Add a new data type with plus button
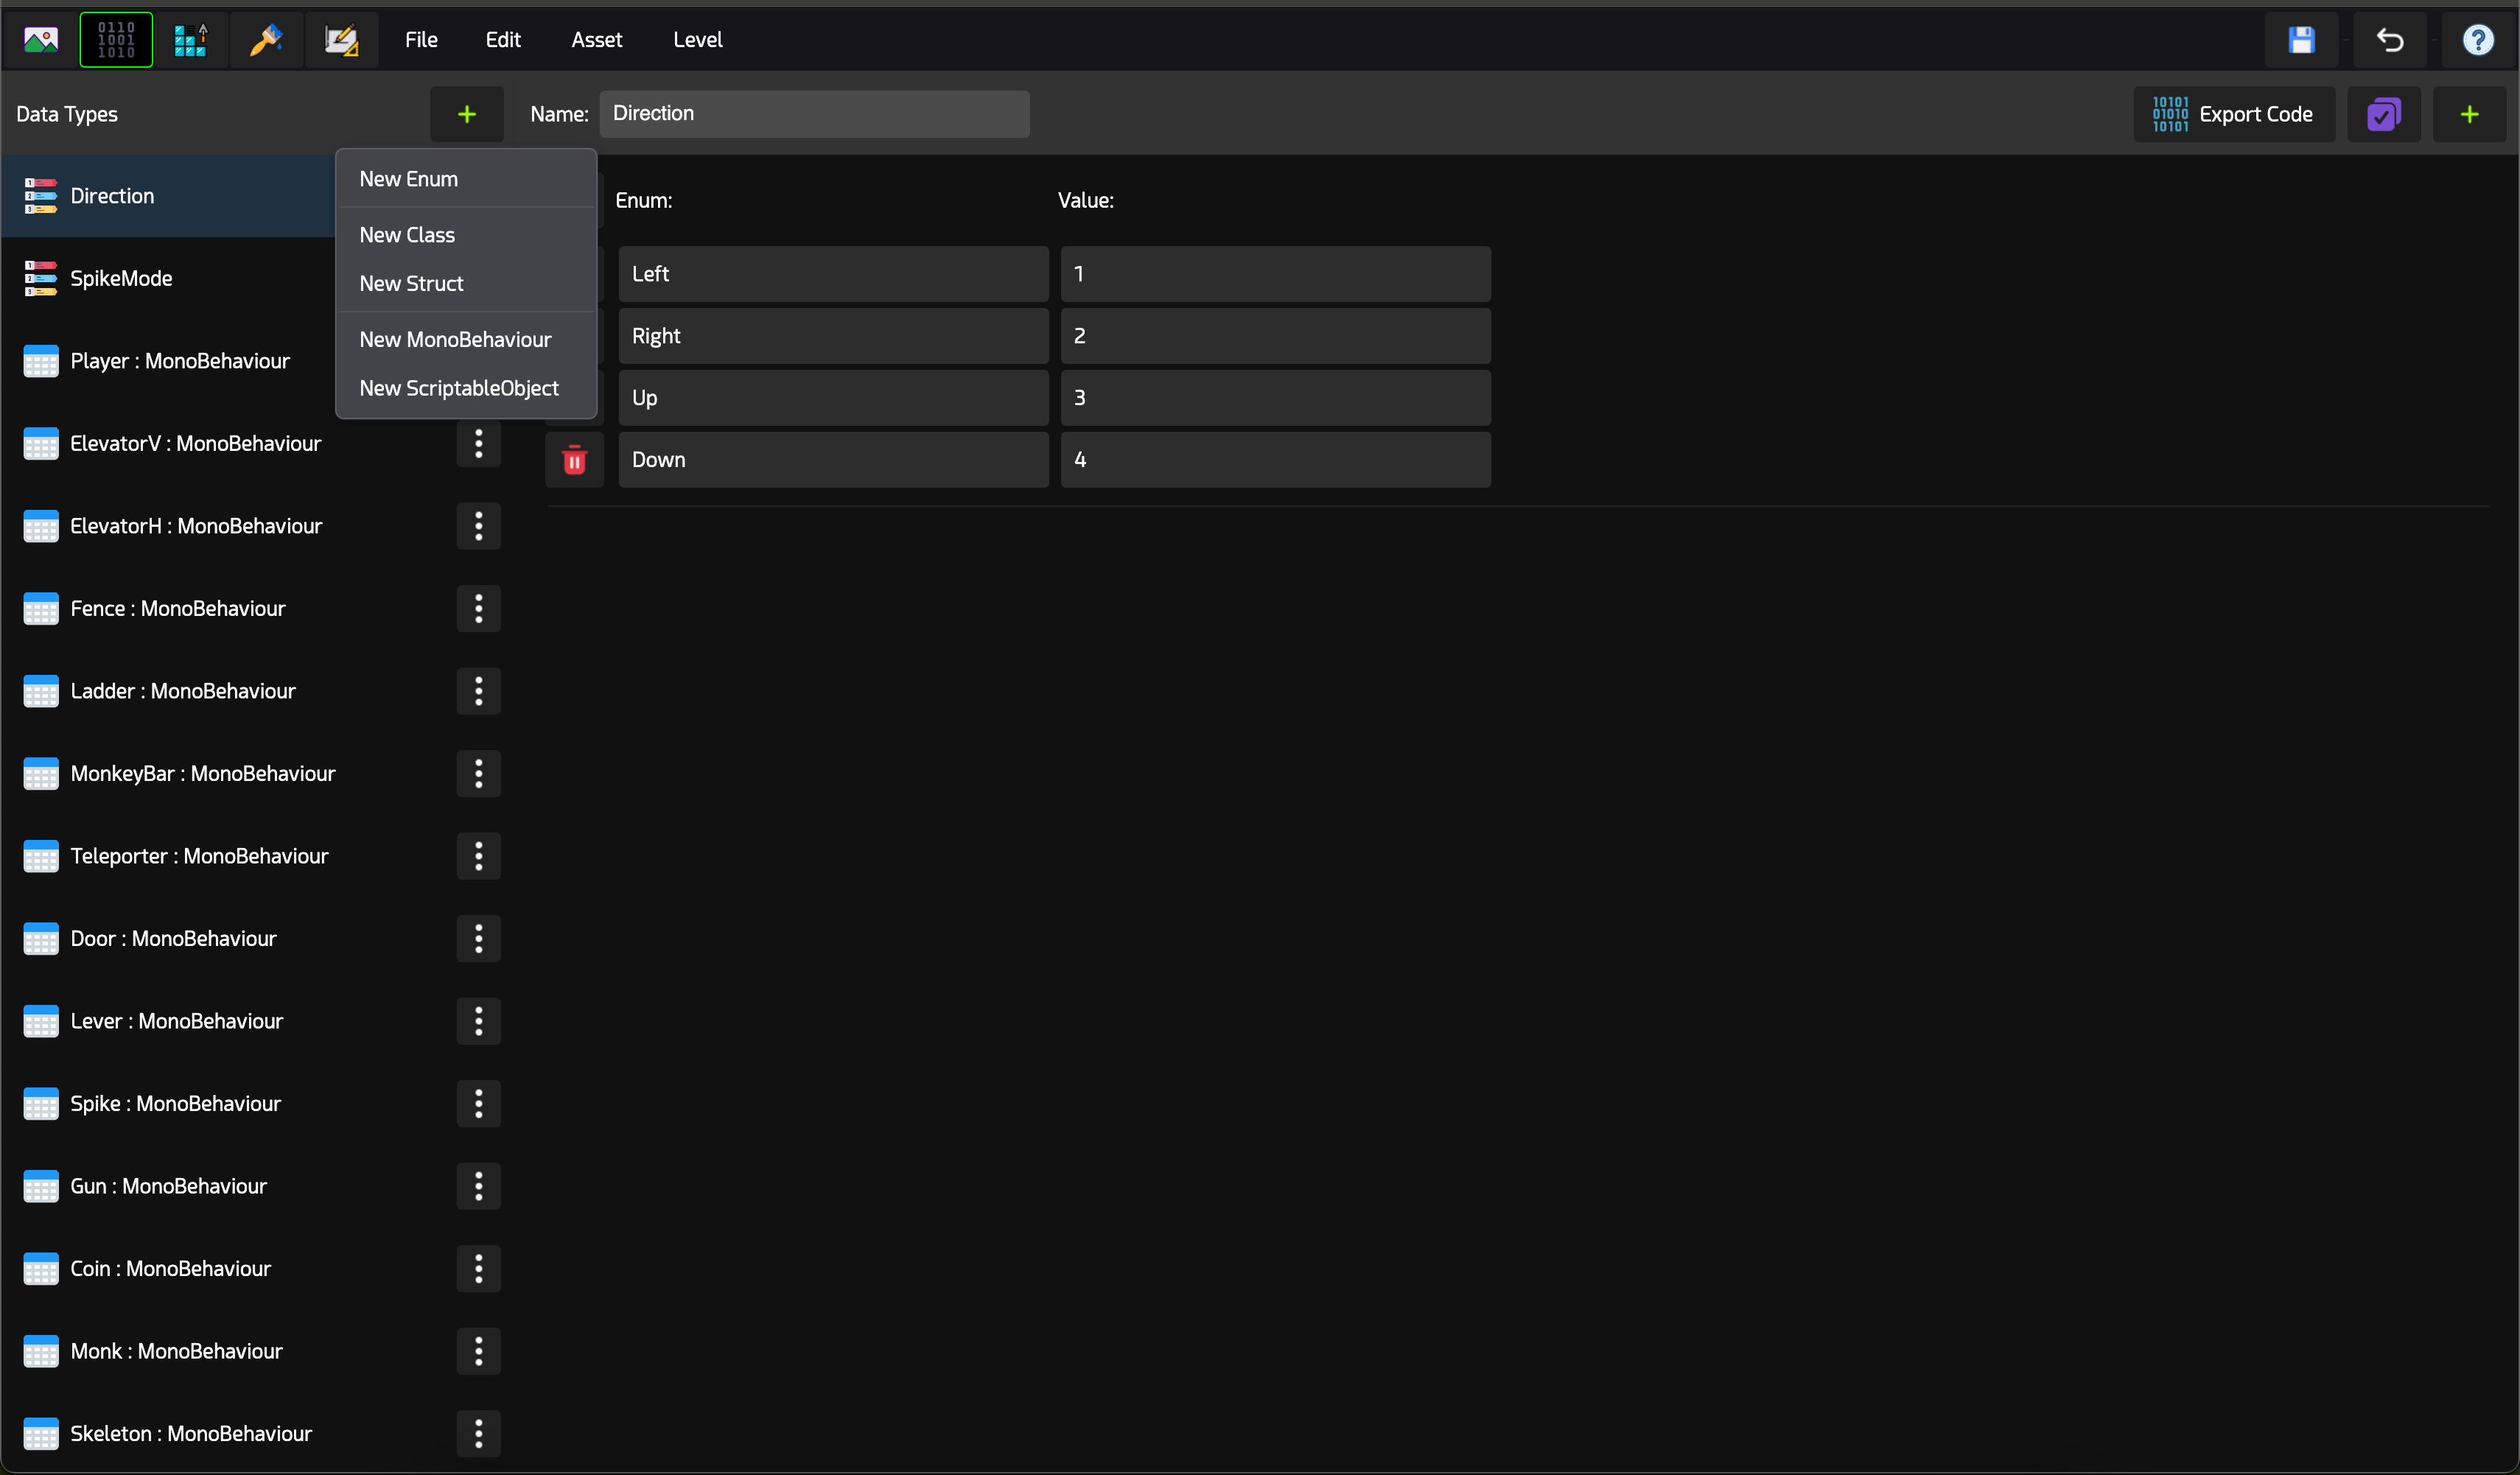This screenshot has height=1475, width=2520. tap(466, 115)
